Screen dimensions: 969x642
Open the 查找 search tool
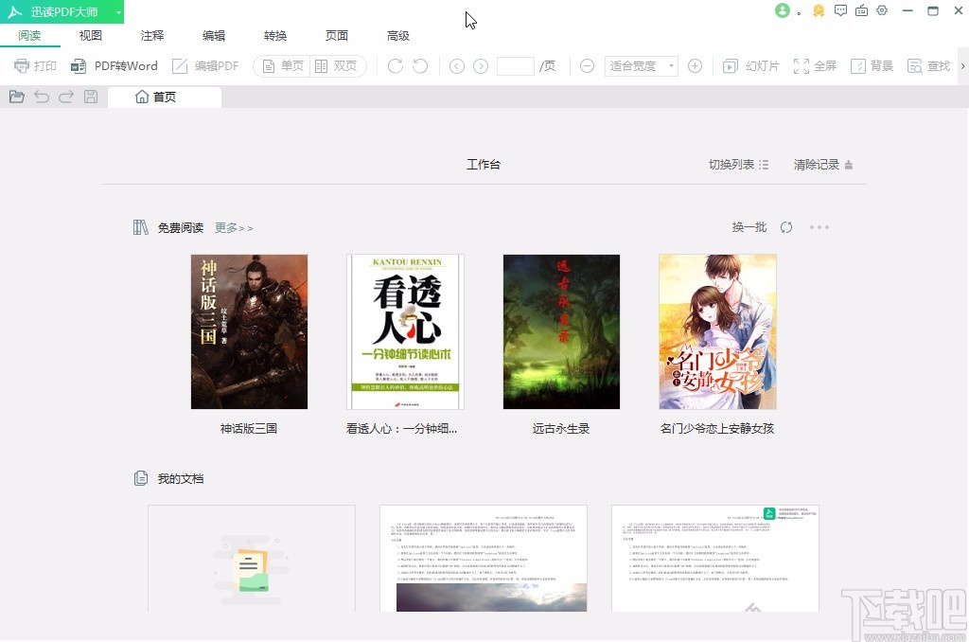(x=928, y=65)
